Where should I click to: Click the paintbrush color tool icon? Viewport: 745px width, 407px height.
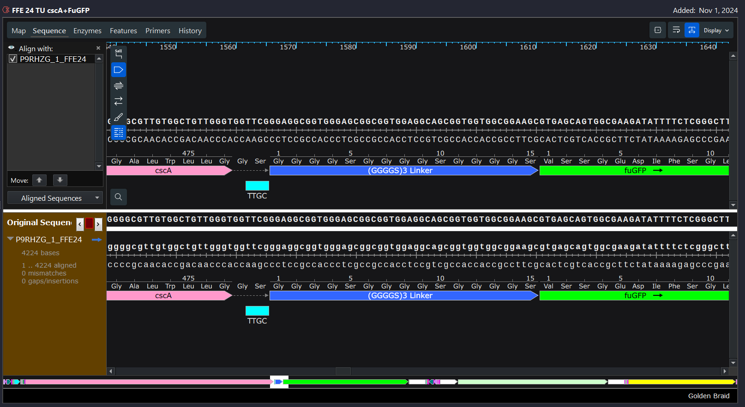pos(119,117)
